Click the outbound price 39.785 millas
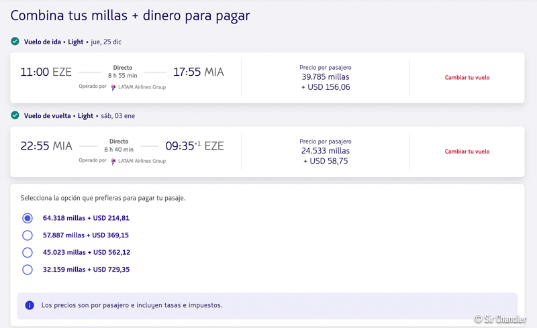Image resolution: width=537 pixels, height=328 pixels. point(325,77)
